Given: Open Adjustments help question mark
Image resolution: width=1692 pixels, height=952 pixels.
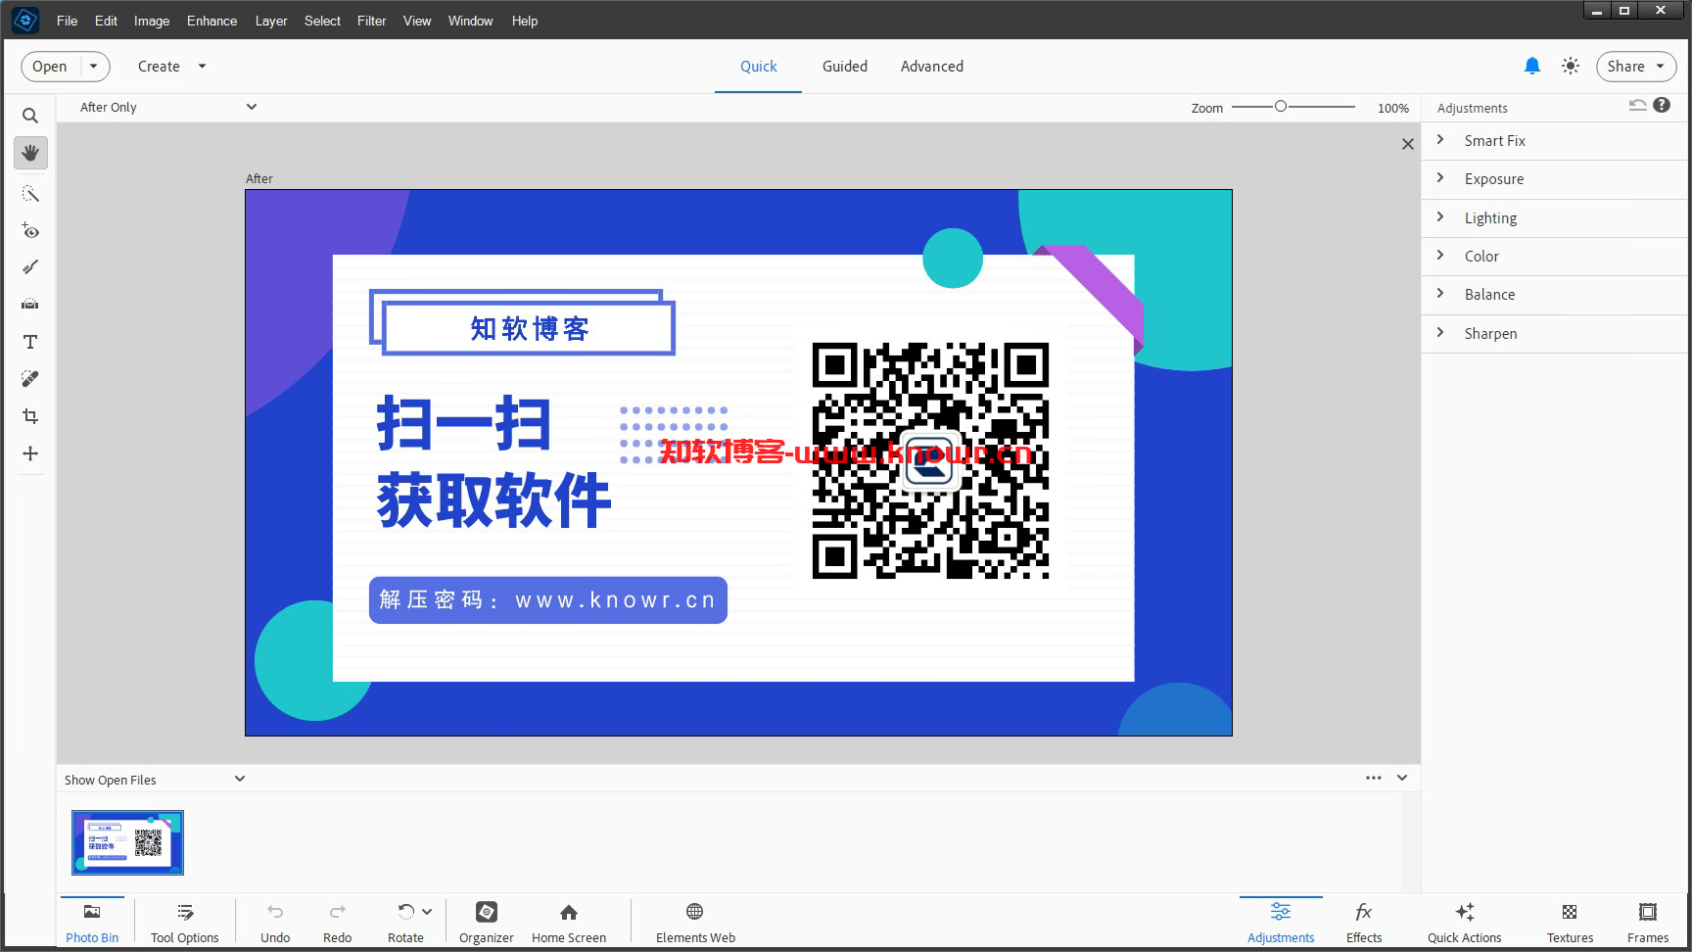Looking at the screenshot, I should tap(1662, 105).
